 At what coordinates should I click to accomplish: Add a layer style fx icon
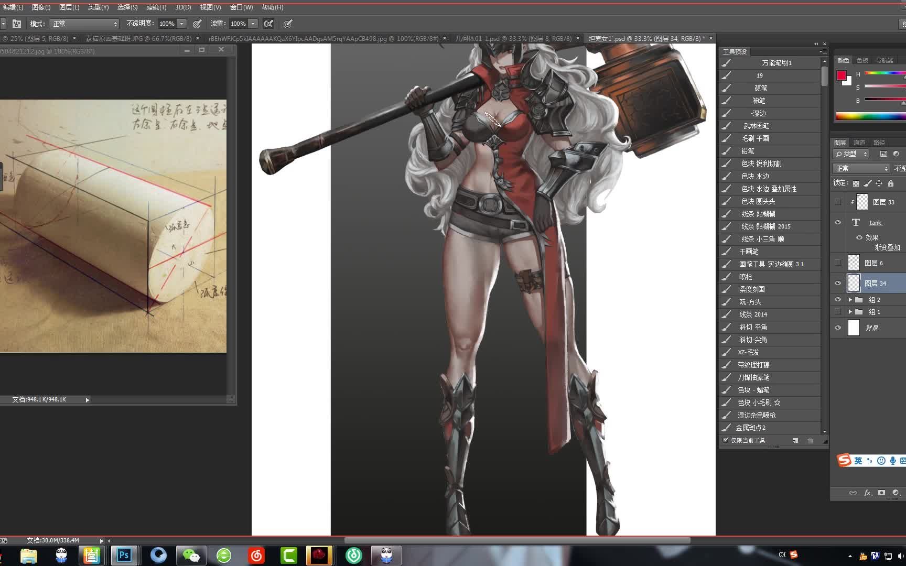[868, 493]
